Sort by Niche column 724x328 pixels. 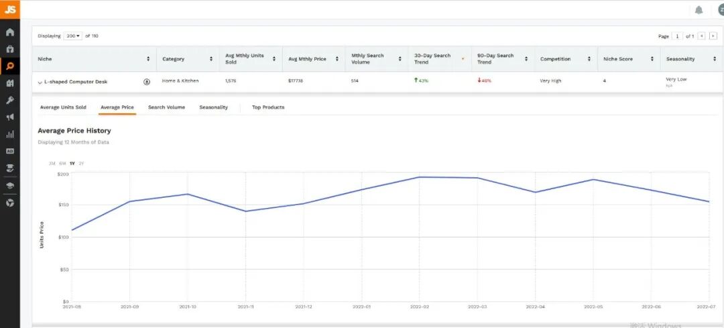(x=148, y=58)
